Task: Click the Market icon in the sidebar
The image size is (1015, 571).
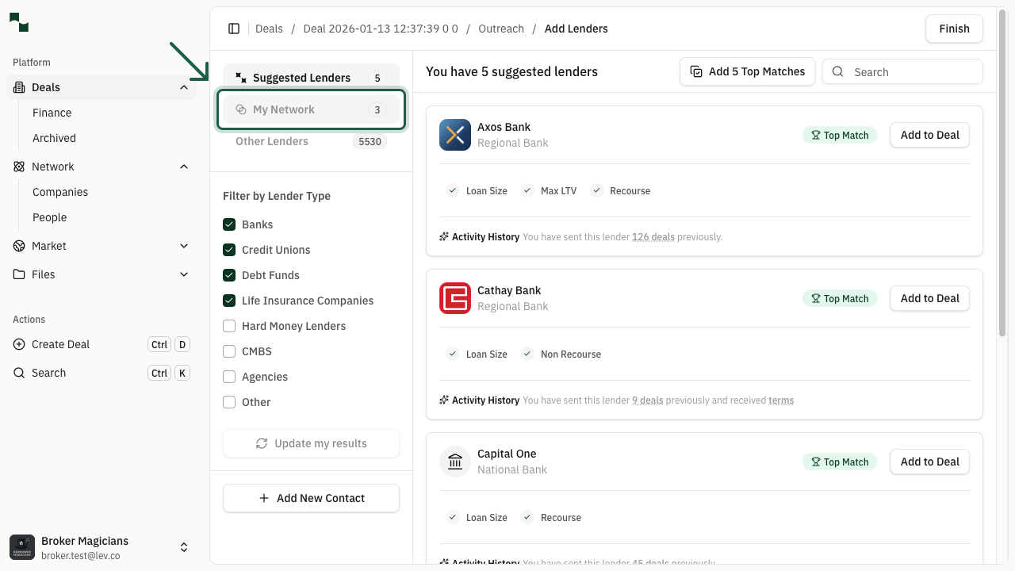Action: point(17,246)
